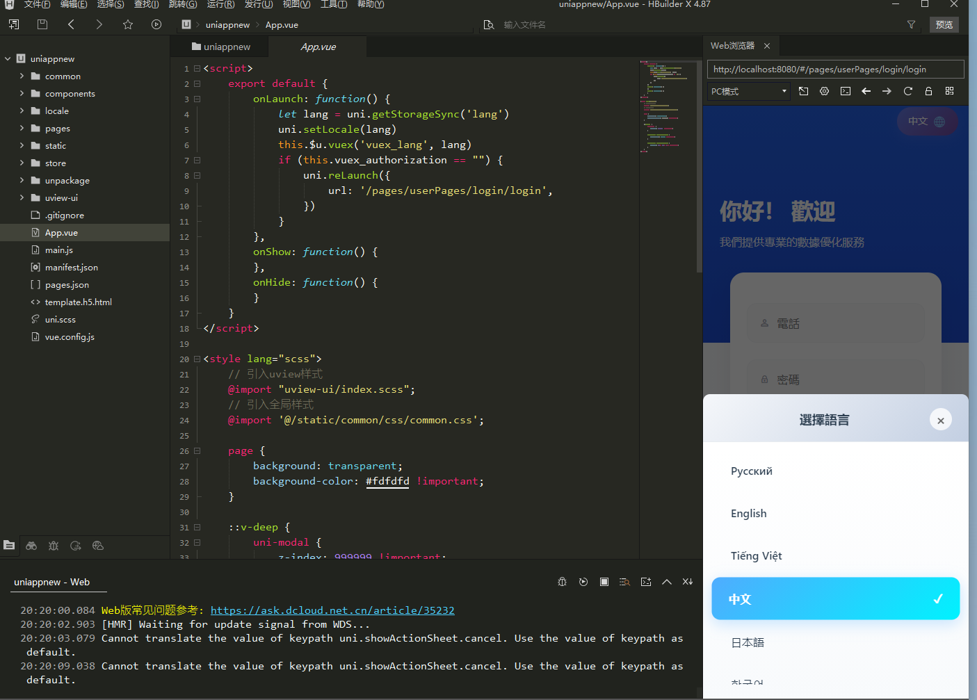Click the rerun icon in console toolbar
The image size is (977, 700).
pyautogui.click(x=583, y=582)
